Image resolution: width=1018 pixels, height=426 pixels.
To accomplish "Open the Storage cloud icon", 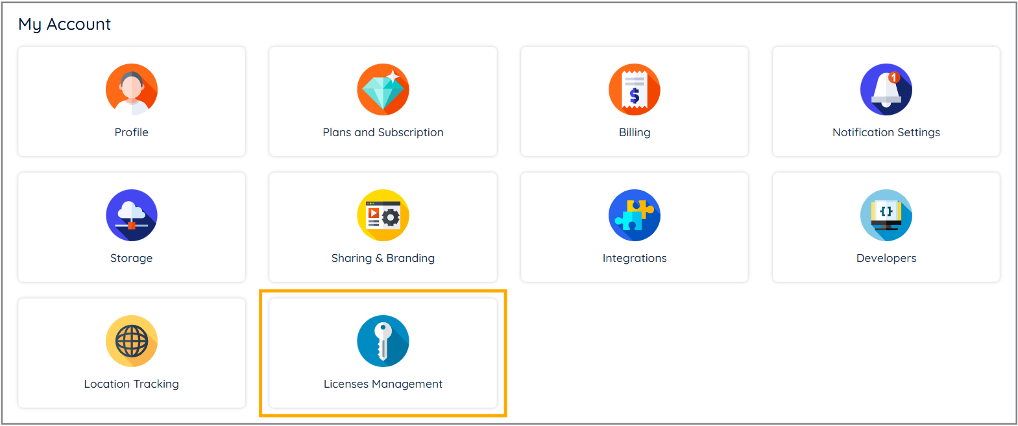I will tap(132, 215).
